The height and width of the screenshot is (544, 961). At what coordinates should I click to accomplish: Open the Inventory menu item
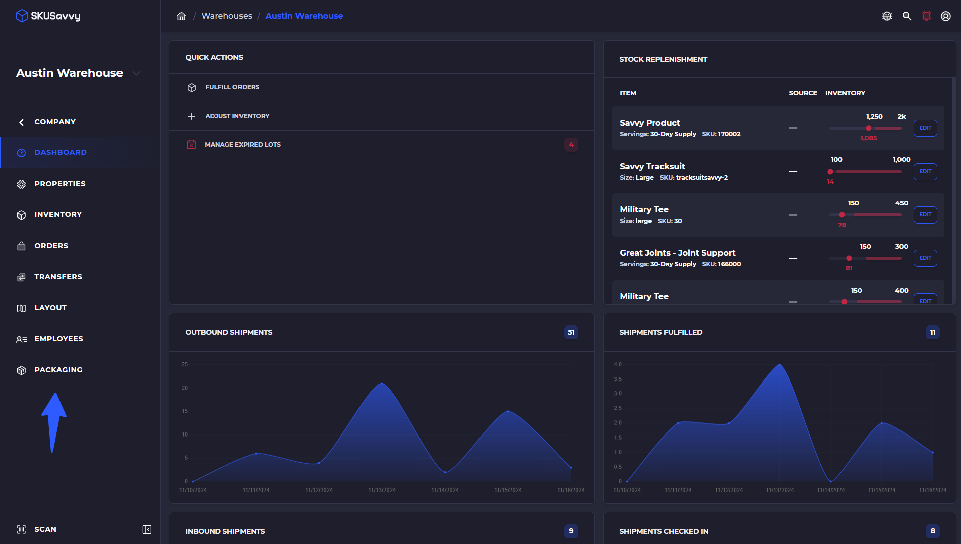[x=80, y=214]
